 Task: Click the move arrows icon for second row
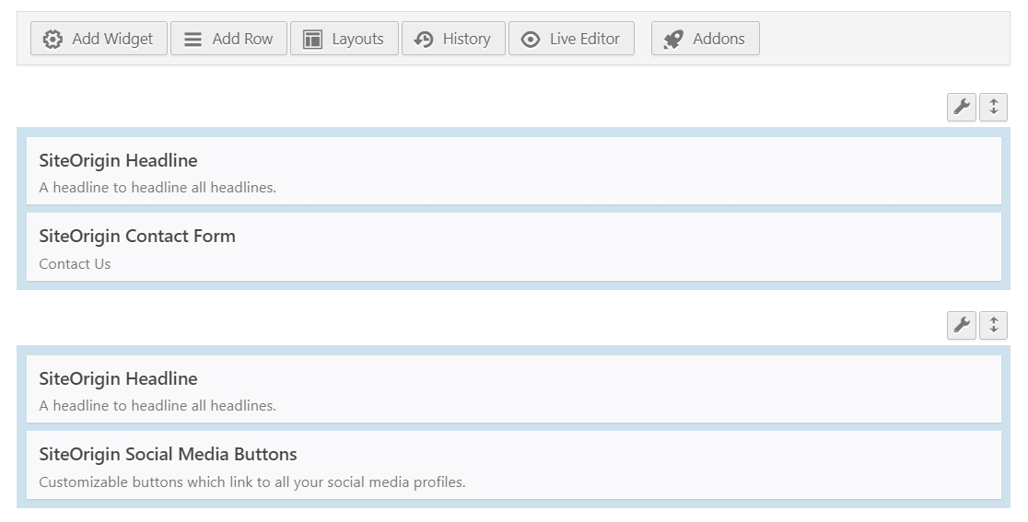tap(993, 325)
